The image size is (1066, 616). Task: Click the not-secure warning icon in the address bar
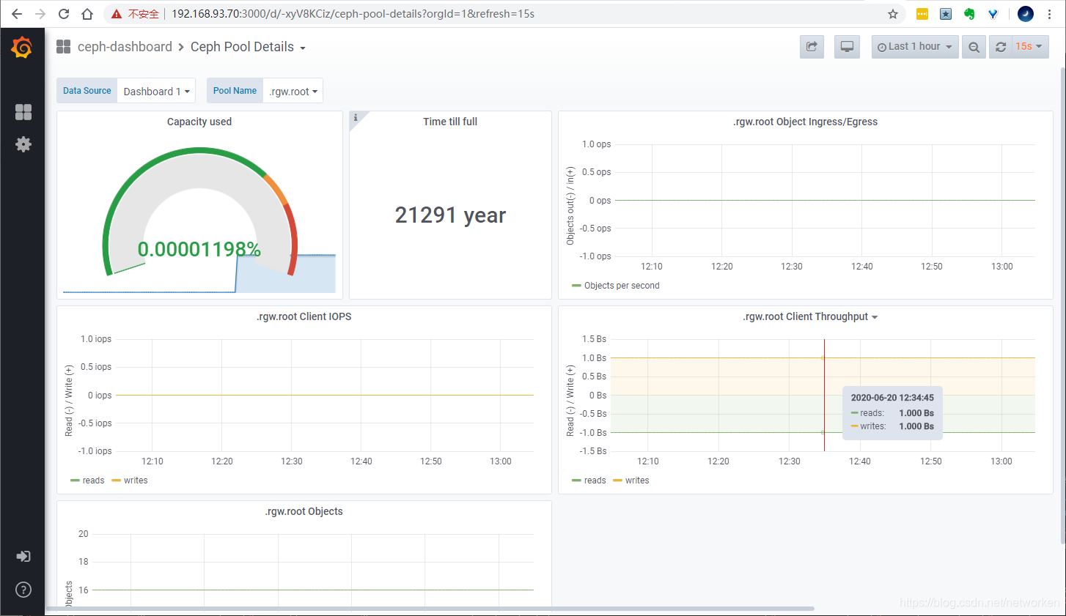point(116,14)
